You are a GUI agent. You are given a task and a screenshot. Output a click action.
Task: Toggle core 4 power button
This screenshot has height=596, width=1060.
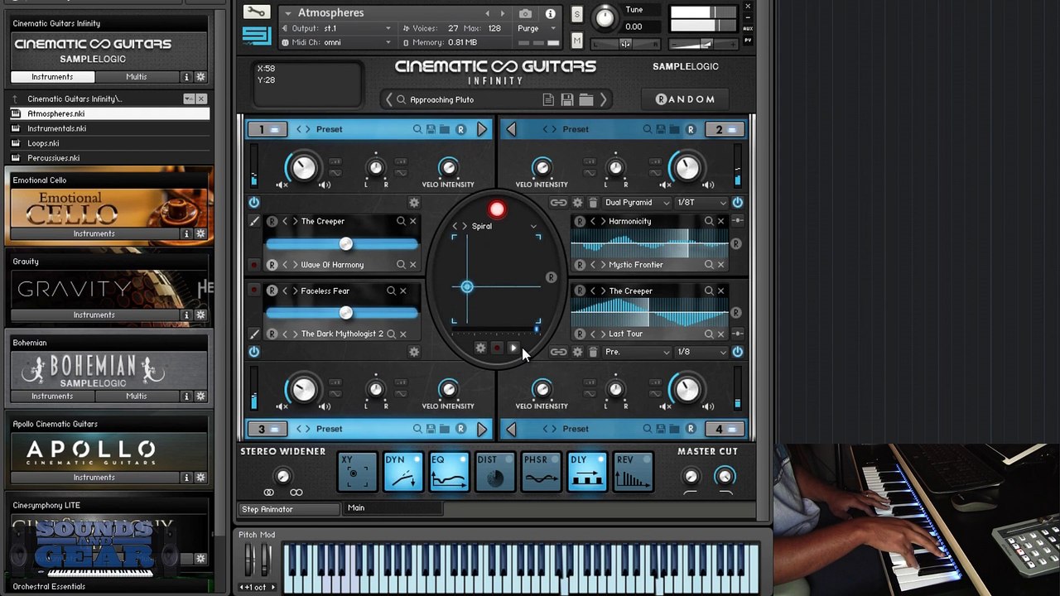point(737,352)
